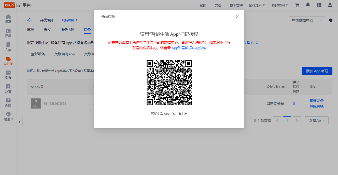Click the account Logo placeholder thumbnail
338x175 pixels.
coord(36,103)
